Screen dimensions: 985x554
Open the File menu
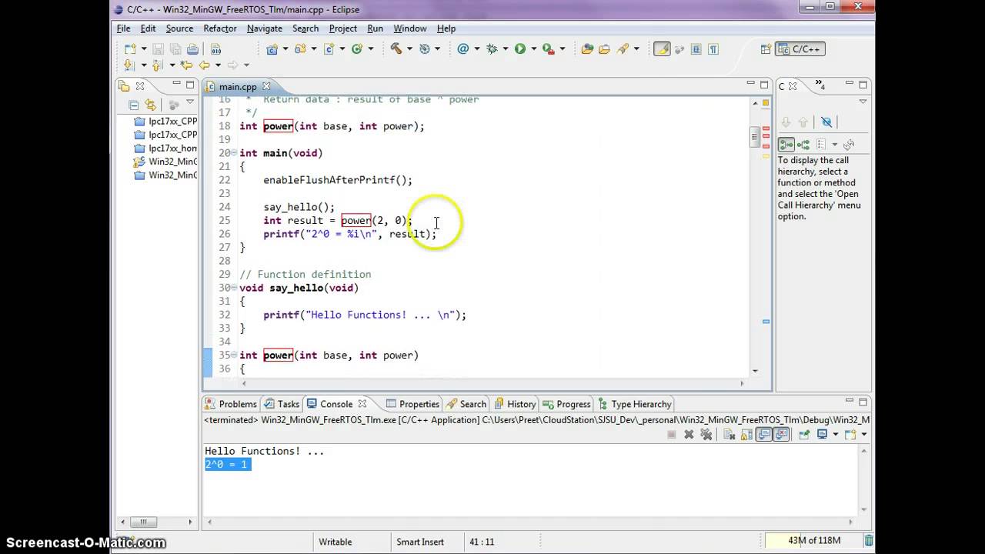coord(123,28)
